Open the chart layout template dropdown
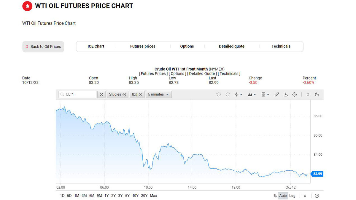The image size is (356, 200). point(265,95)
